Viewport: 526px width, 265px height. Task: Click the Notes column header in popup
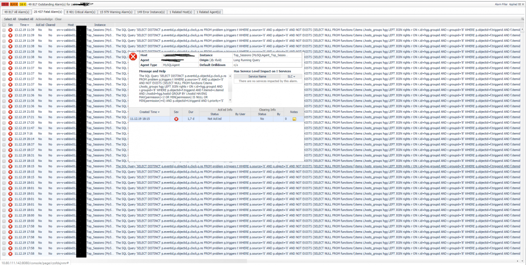click(294, 112)
